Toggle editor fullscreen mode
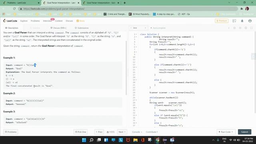This screenshot has width=256, height=144. point(252,28)
